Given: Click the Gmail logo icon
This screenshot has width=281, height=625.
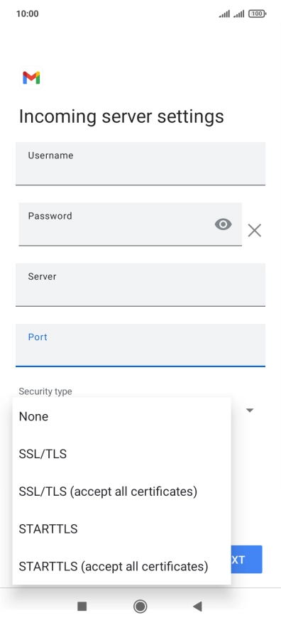Looking at the screenshot, I should pyautogui.click(x=31, y=77).
